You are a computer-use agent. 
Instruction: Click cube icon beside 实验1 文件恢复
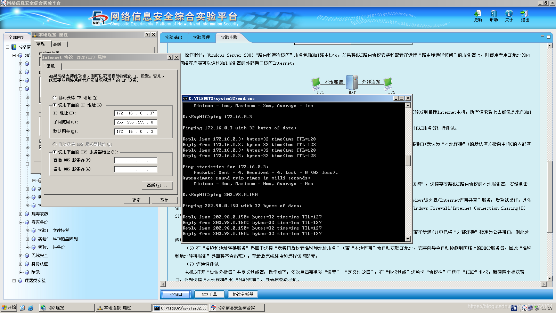pos(33,231)
